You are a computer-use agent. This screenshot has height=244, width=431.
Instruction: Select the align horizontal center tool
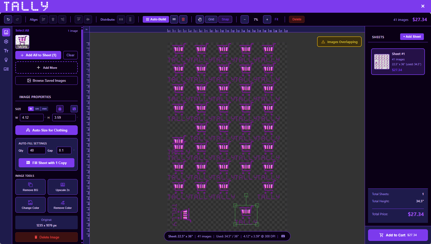[x=53, y=19]
